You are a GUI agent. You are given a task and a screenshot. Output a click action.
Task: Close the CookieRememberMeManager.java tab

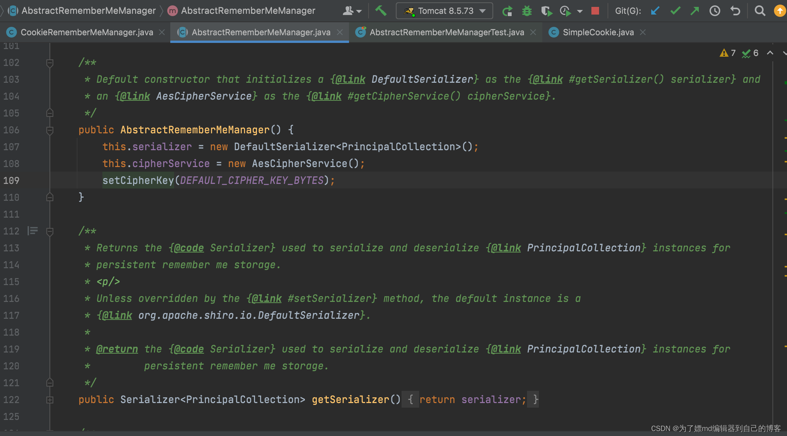click(x=162, y=32)
